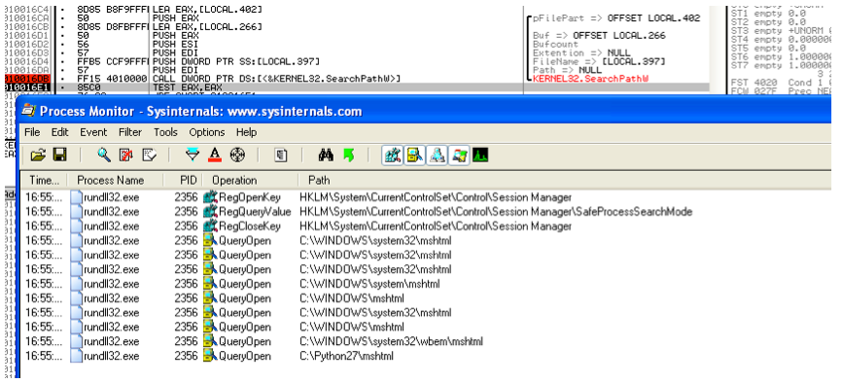
Task: Select the C:\Python27\mshtml QueryOpen row
Action: (x=423, y=356)
